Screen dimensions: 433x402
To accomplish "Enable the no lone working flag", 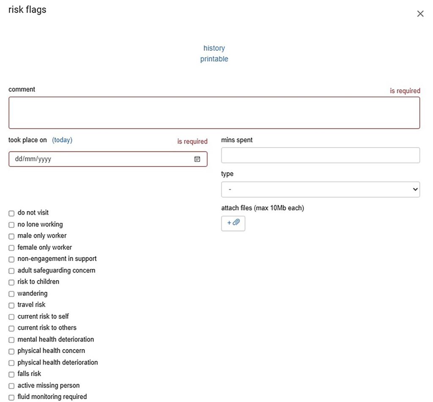I will (11, 225).
